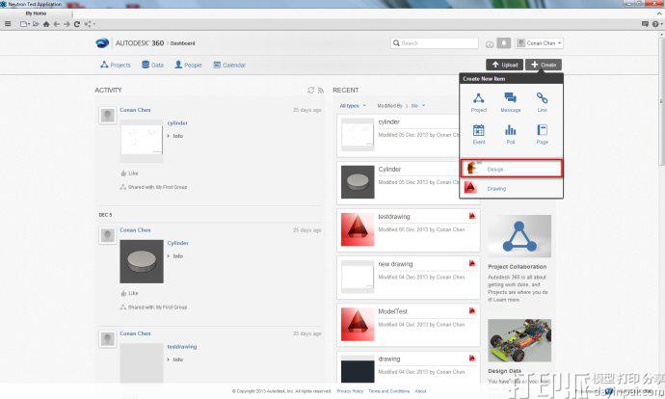Like the Cylinder activity post
665x399 pixels.
point(129,293)
